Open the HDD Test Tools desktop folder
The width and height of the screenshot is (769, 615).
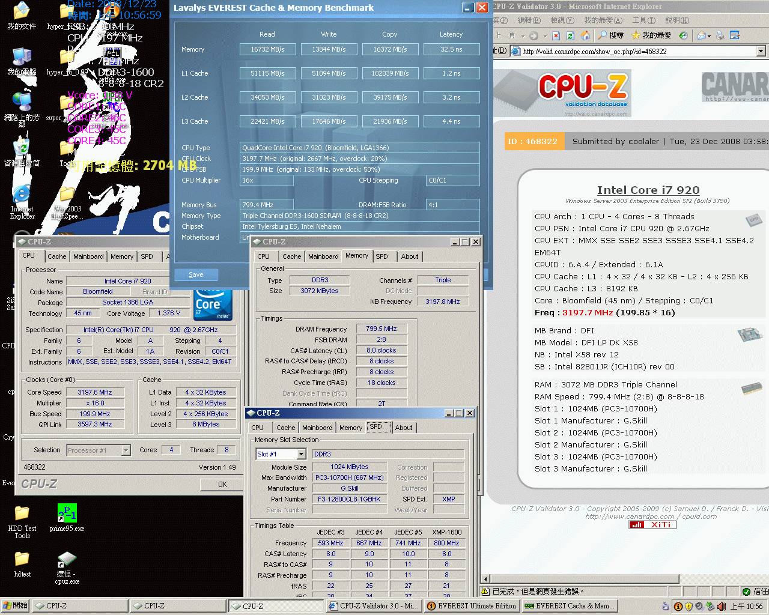[22, 521]
